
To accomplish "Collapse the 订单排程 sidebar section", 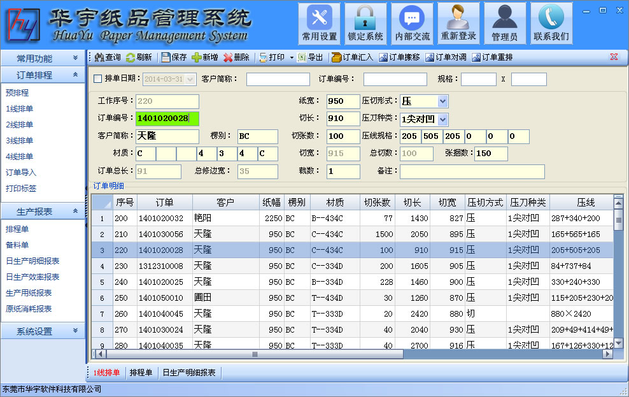I will [75, 75].
